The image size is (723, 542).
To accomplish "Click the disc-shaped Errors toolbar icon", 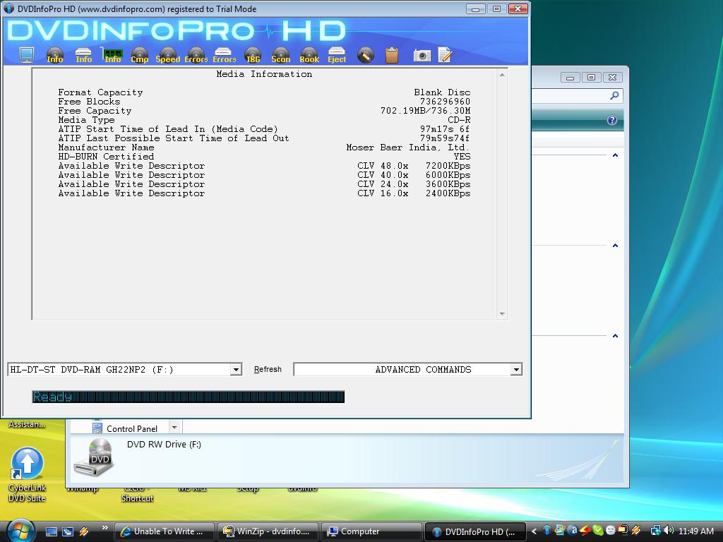I will coord(196,55).
